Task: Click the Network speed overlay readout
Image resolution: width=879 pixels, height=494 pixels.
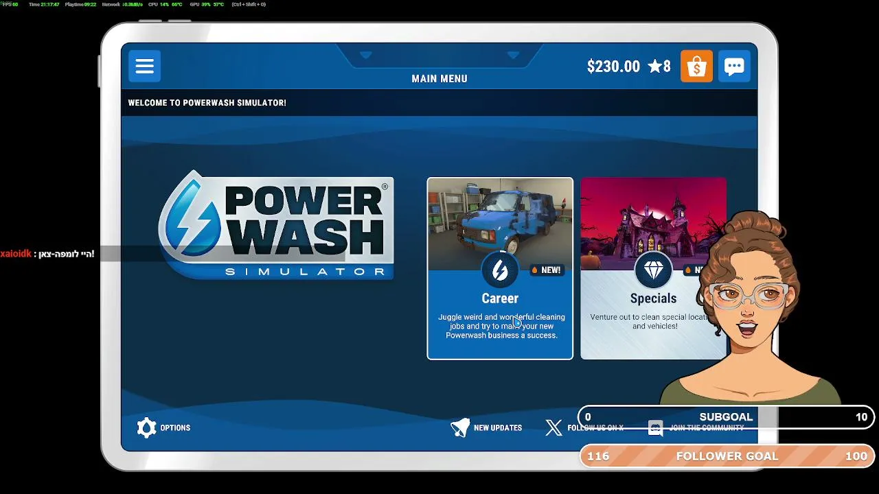Action: tap(122, 4)
